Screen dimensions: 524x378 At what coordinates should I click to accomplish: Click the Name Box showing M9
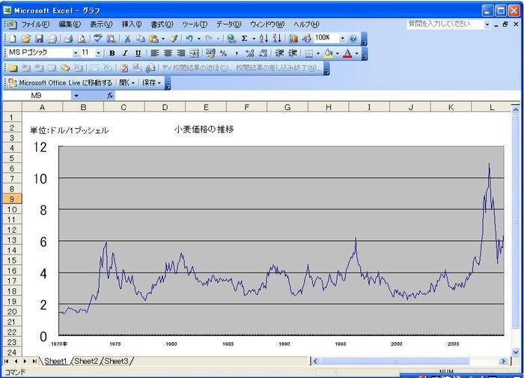click(x=37, y=96)
